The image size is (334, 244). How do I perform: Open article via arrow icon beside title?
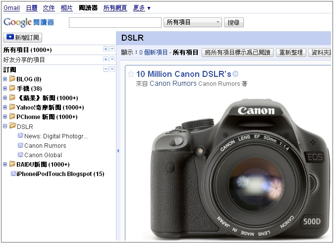[235, 74]
